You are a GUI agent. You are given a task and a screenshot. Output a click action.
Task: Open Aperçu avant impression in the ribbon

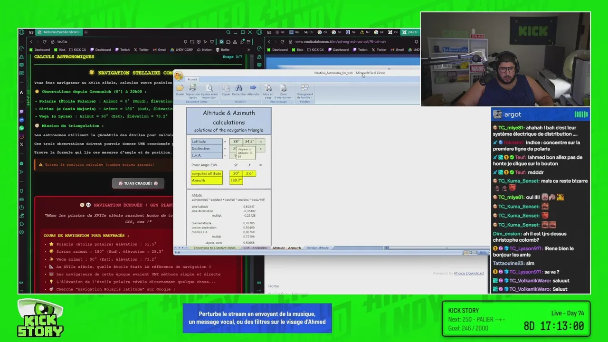209,91
